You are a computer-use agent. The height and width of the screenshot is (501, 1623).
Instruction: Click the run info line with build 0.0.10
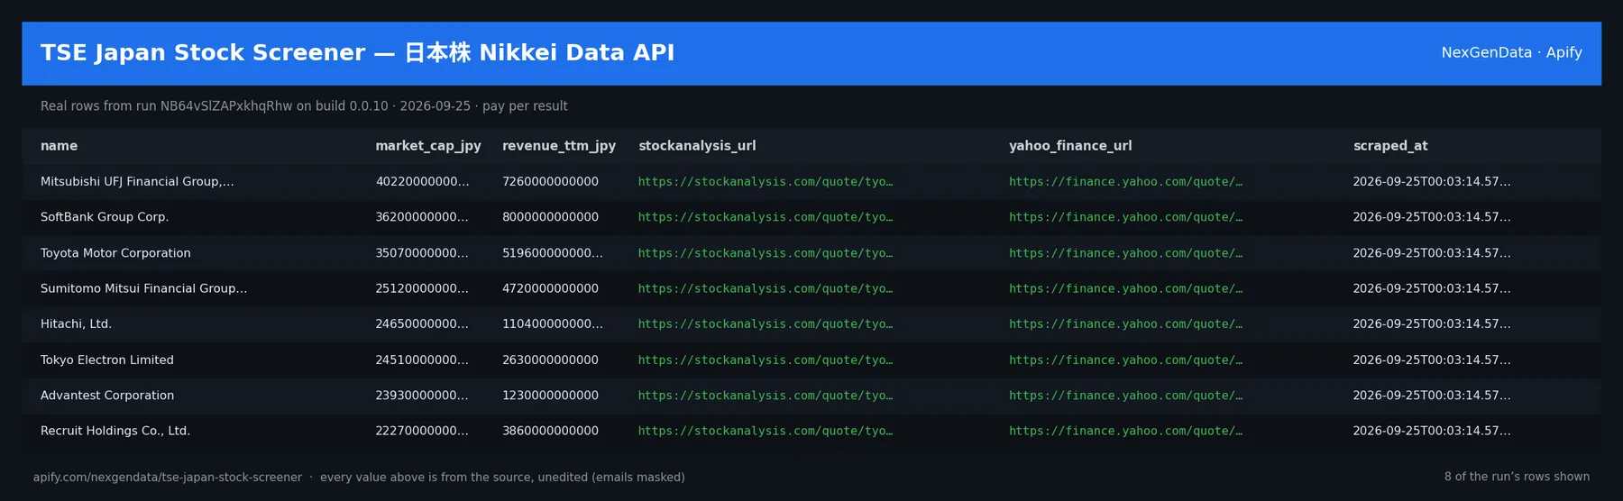click(304, 106)
